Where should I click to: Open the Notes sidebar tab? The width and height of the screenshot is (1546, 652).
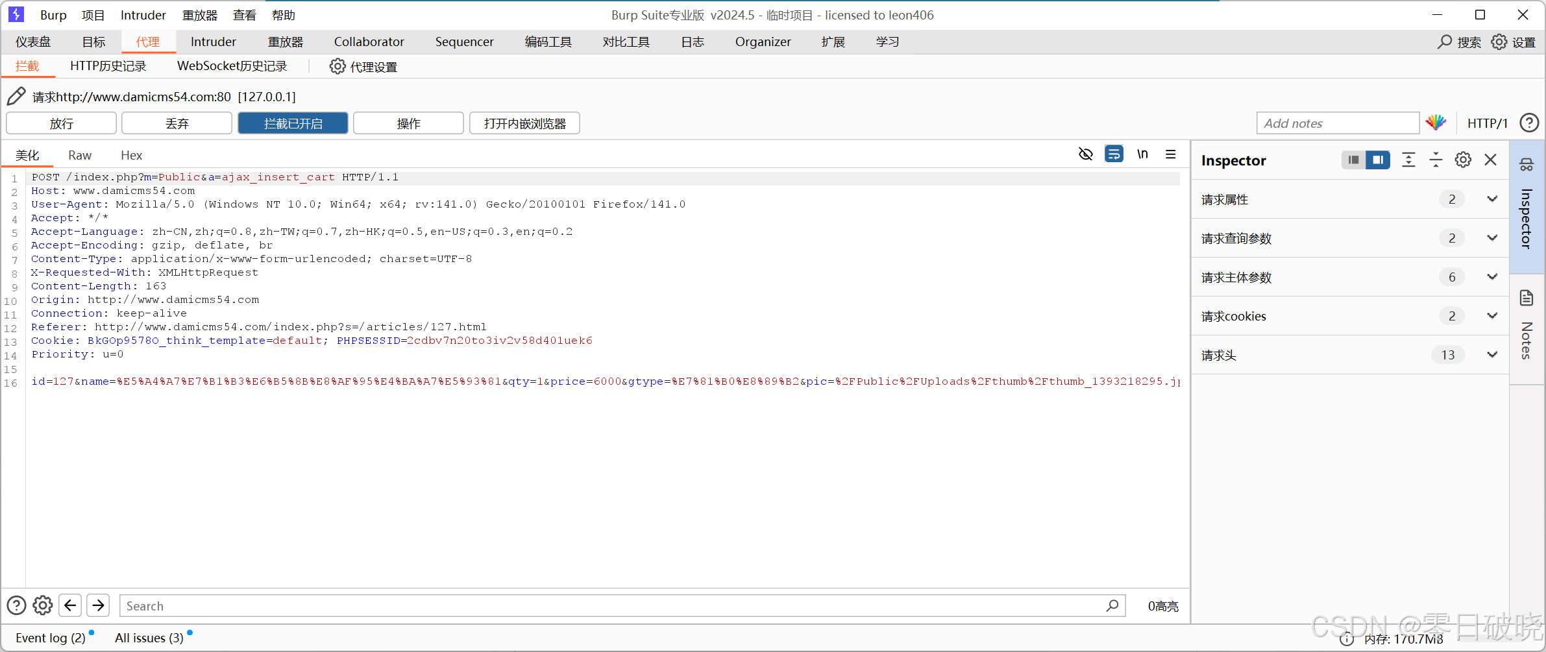pos(1527,328)
